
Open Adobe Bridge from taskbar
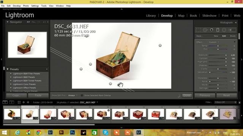pos(62,133)
